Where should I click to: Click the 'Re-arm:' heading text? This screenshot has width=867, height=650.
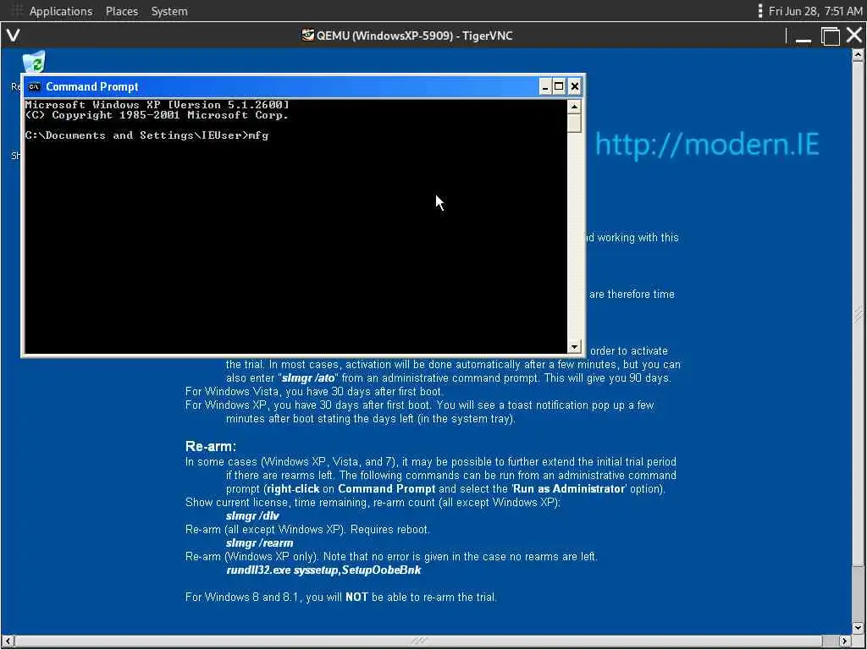(211, 447)
